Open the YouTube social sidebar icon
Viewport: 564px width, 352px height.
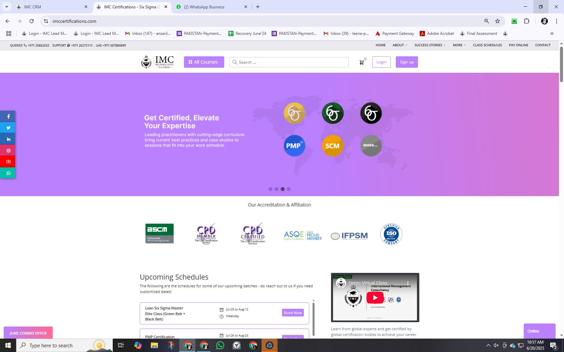click(x=7, y=162)
